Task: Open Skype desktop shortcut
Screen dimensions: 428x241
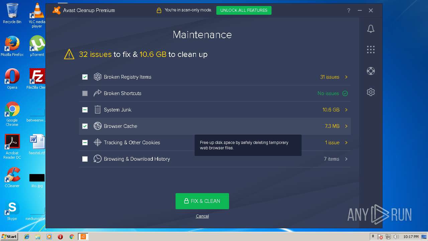Action: [x=12, y=210]
